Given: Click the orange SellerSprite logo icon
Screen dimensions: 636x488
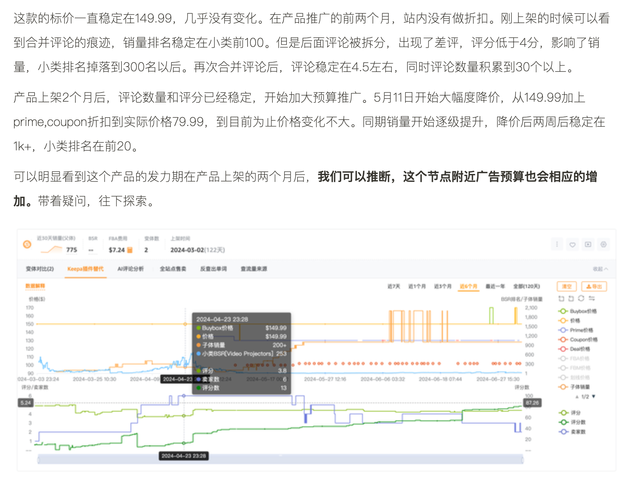Looking at the screenshot, I should pos(27,244).
